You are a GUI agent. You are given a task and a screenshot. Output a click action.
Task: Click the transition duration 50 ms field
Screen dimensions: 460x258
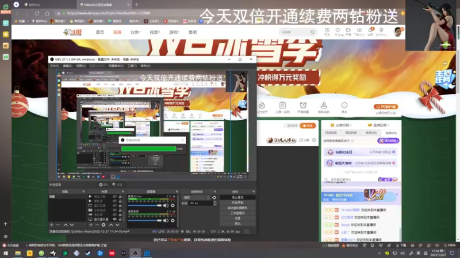(201, 203)
